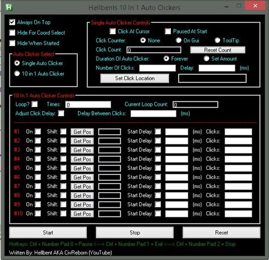Enable the Loop? checkbox

[x=35, y=104]
